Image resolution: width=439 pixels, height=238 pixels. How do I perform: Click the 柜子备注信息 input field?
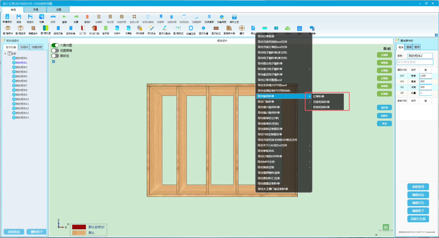(x=415, y=62)
